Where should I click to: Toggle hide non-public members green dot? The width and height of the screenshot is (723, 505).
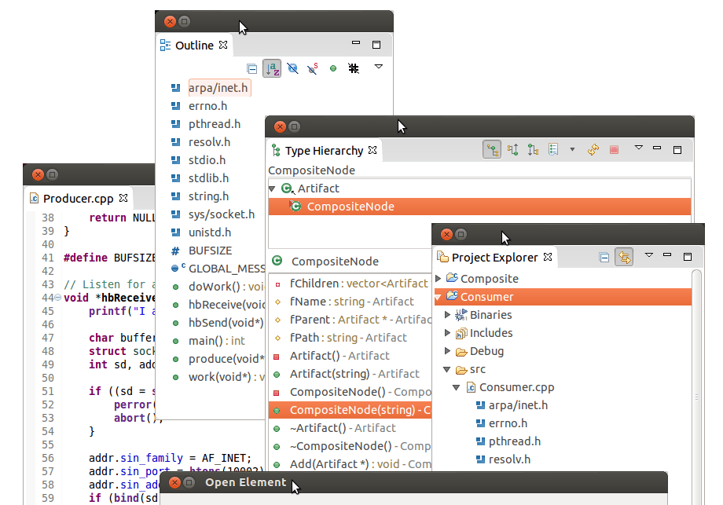point(333,68)
